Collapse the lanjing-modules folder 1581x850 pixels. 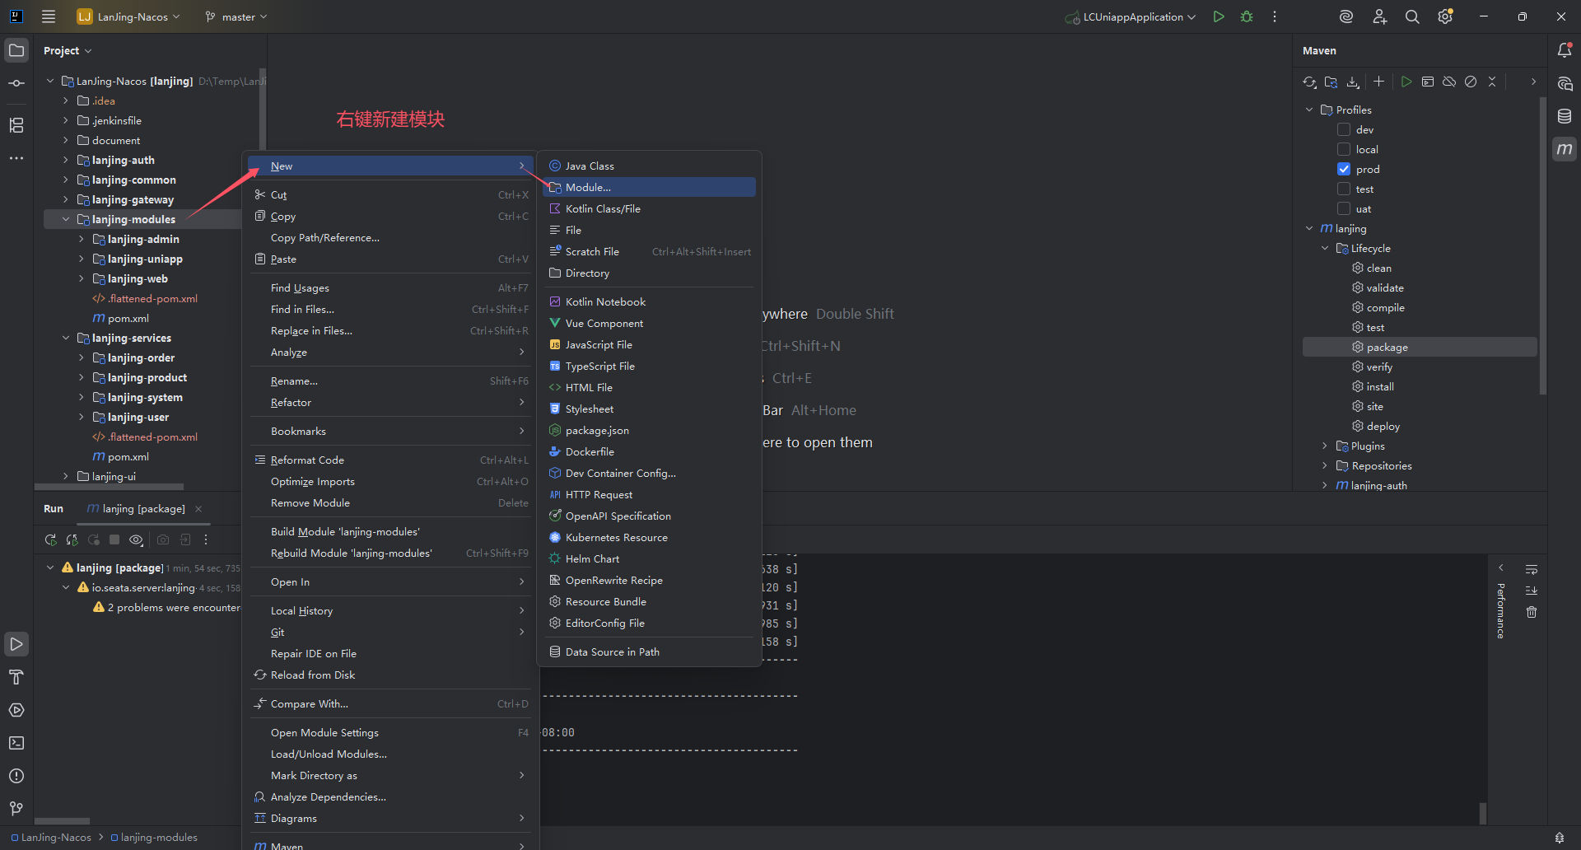click(x=66, y=219)
